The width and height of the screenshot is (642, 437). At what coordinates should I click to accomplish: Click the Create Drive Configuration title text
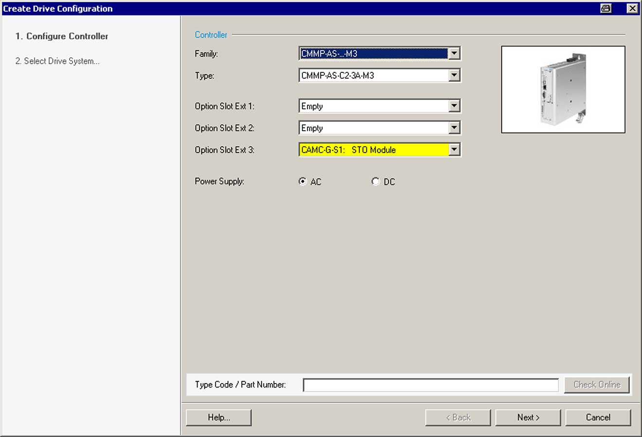tap(58, 8)
